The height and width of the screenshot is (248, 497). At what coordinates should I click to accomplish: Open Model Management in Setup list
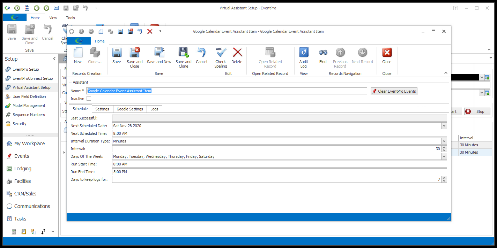point(29,106)
